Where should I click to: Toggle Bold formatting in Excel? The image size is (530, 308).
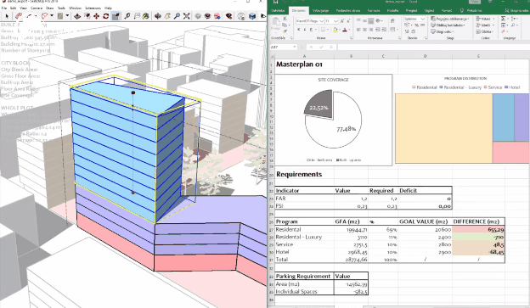click(299, 30)
